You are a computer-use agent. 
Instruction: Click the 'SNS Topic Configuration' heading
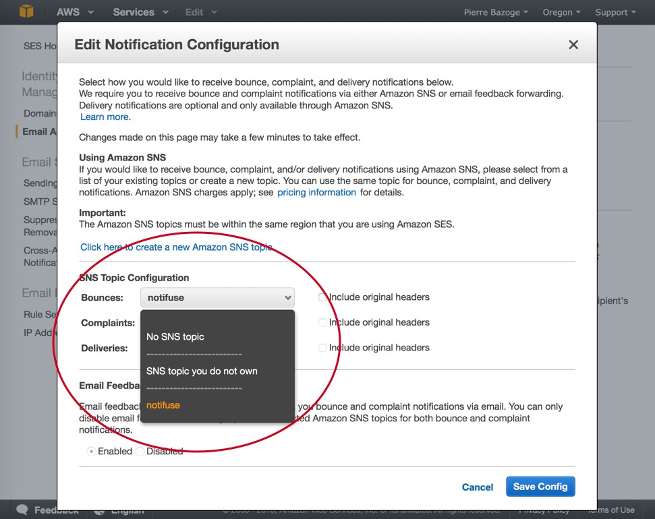pyautogui.click(x=134, y=278)
